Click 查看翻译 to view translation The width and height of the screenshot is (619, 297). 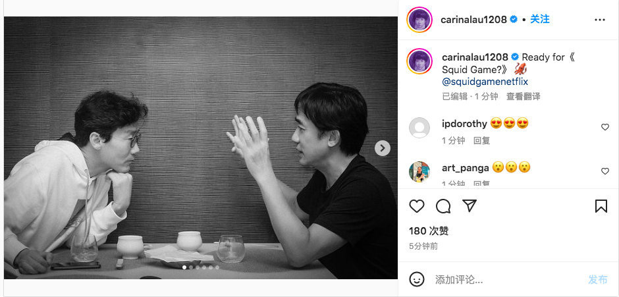(x=524, y=96)
